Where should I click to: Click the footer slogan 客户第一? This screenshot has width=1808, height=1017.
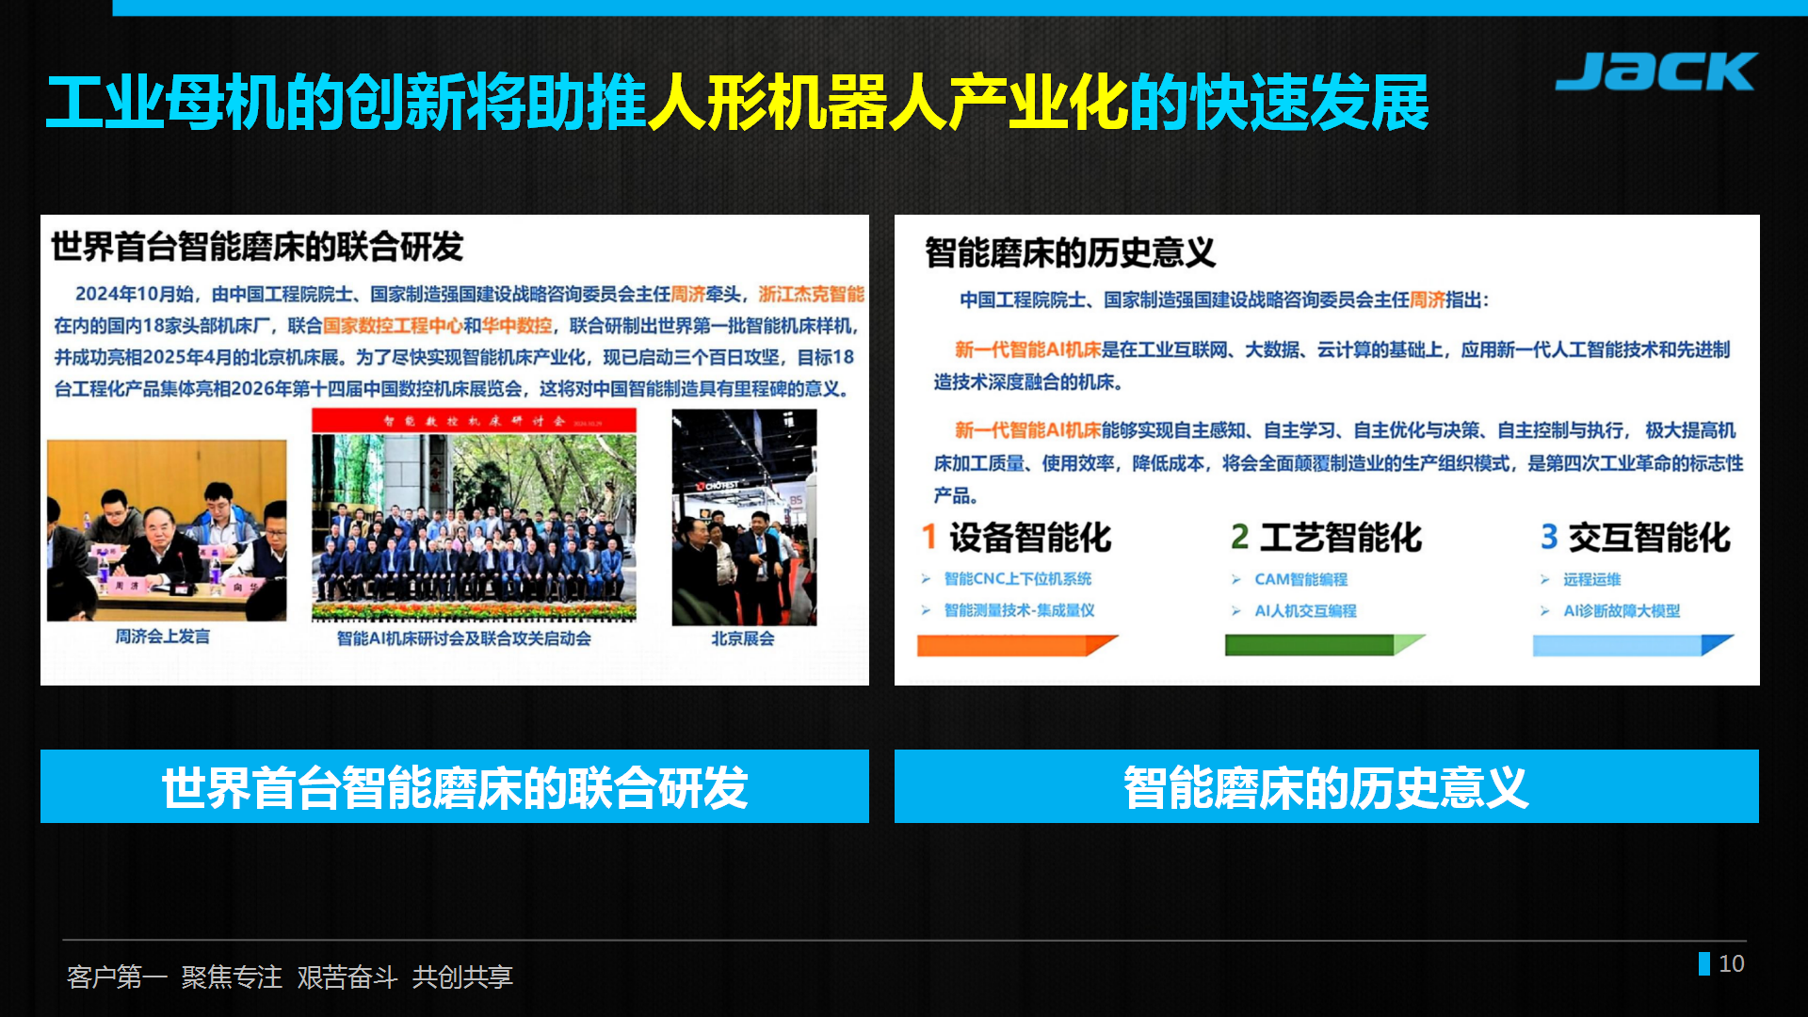pyautogui.click(x=118, y=977)
